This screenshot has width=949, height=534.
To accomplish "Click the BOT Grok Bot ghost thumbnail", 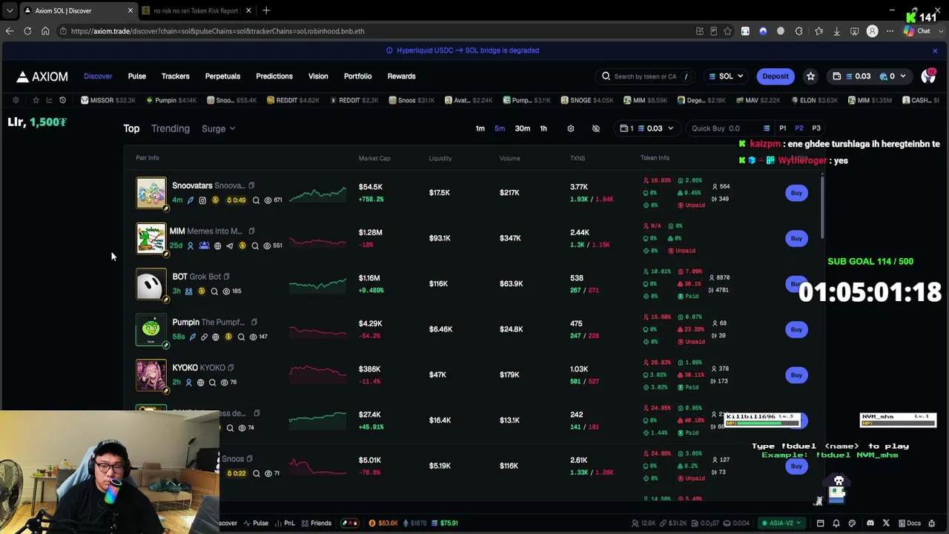I will coord(151,284).
